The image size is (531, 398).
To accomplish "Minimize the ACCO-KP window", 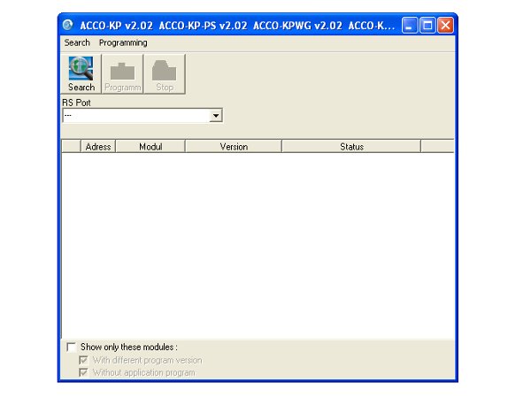I will (x=410, y=26).
